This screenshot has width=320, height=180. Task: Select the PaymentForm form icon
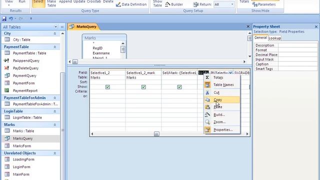coord(7,83)
